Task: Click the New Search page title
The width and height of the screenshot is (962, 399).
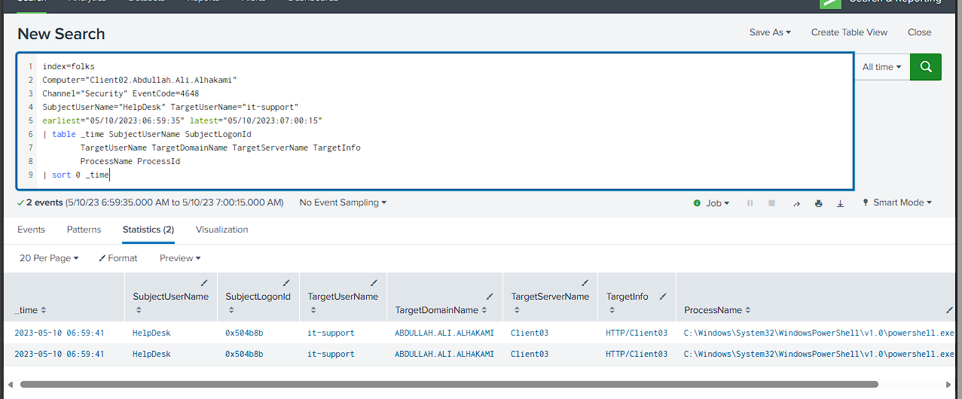Action: [61, 34]
